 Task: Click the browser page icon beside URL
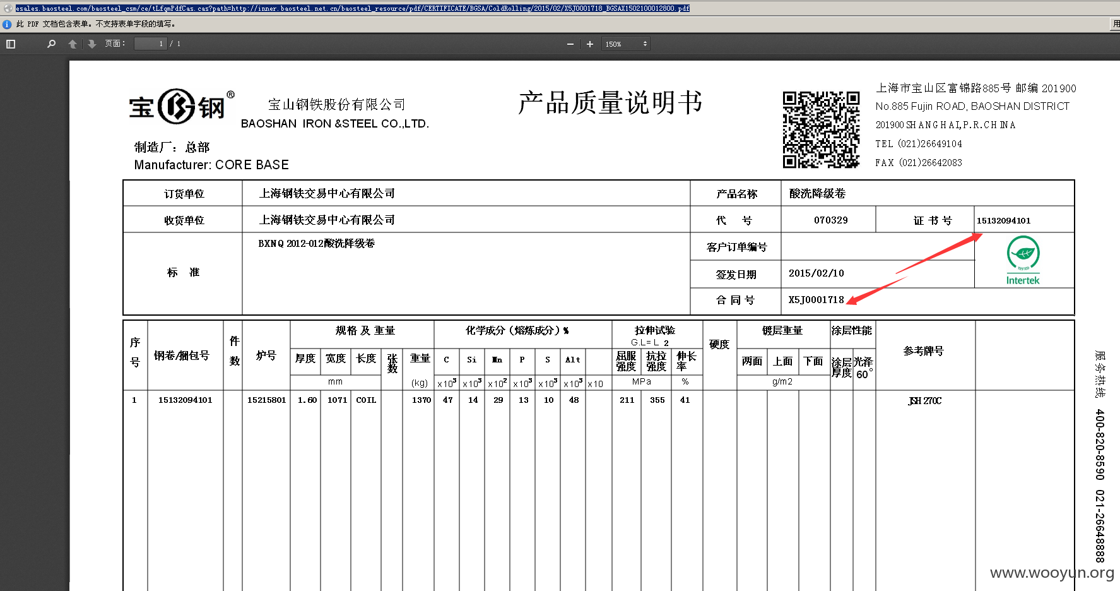coord(8,8)
